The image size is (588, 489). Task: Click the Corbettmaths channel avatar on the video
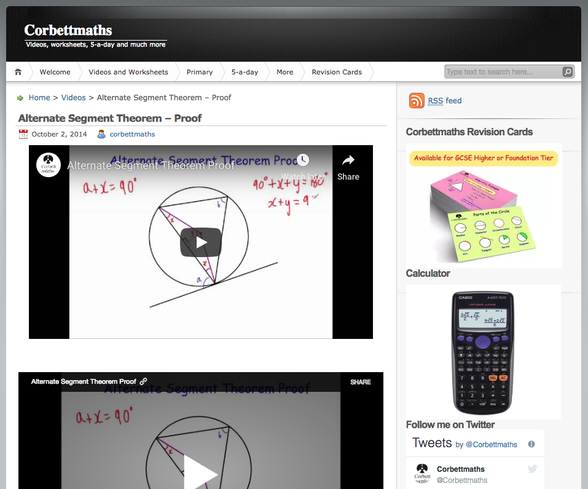click(49, 165)
